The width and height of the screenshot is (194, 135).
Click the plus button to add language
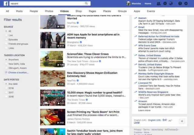point(182,121)
